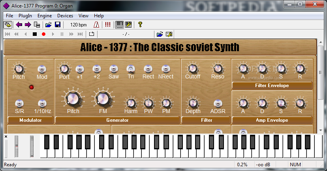
Task: Toggle the Tri waveform switch
Action: (131, 69)
